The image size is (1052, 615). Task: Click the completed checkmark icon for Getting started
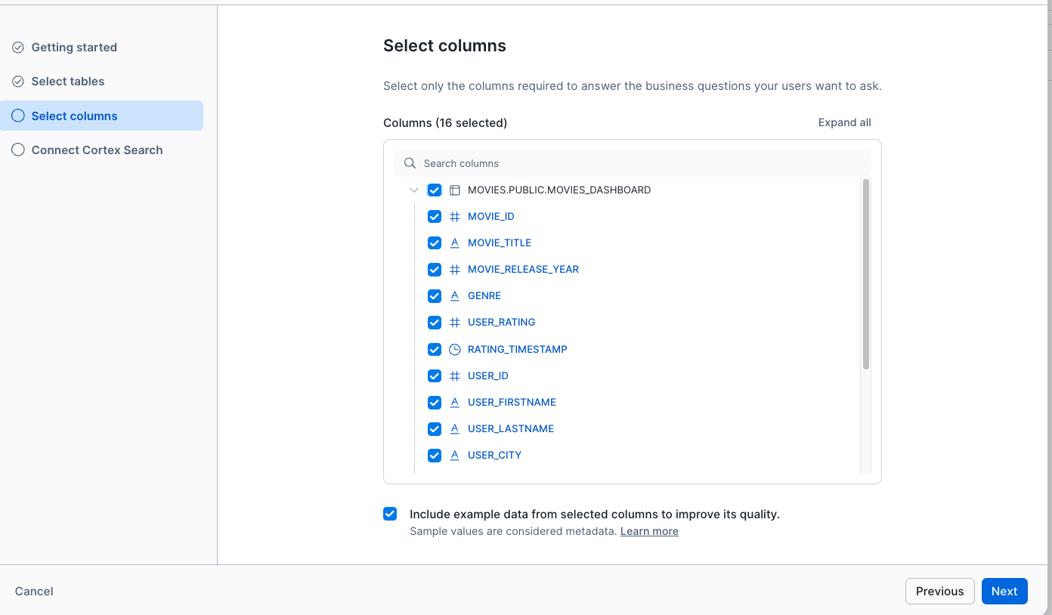coord(18,48)
